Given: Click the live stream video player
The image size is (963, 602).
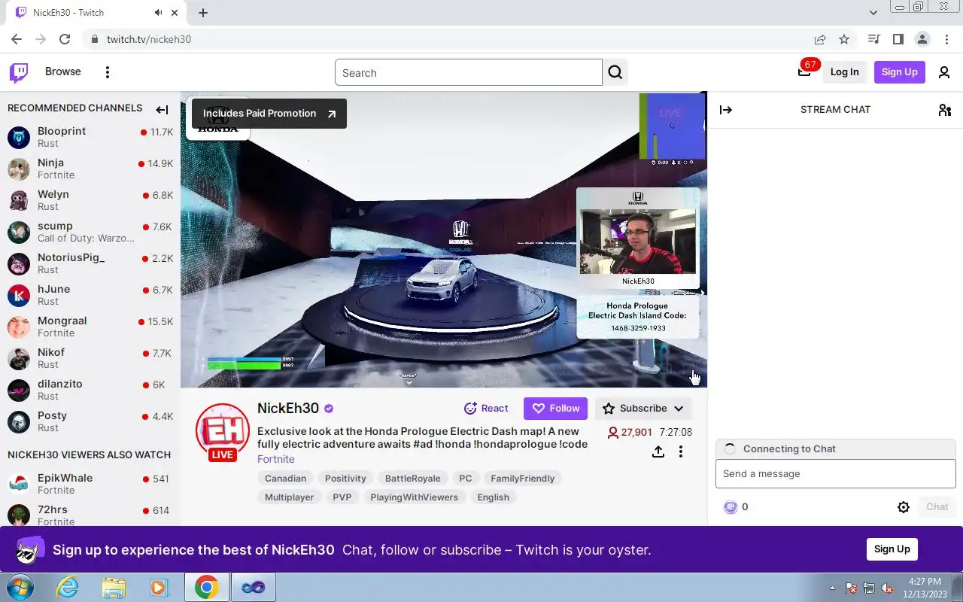Looking at the screenshot, I should (x=444, y=239).
